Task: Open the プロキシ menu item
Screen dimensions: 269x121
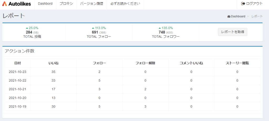Action: 66,4
